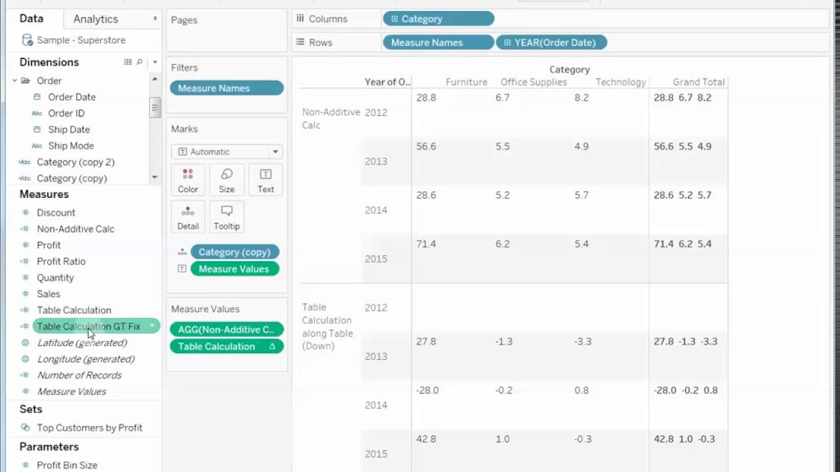Click the Category (copy) pill on Marks
The width and height of the screenshot is (840, 472).
click(x=235, y=252)
